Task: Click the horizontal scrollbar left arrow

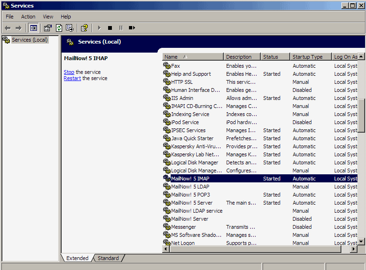Action: point(166,249)
